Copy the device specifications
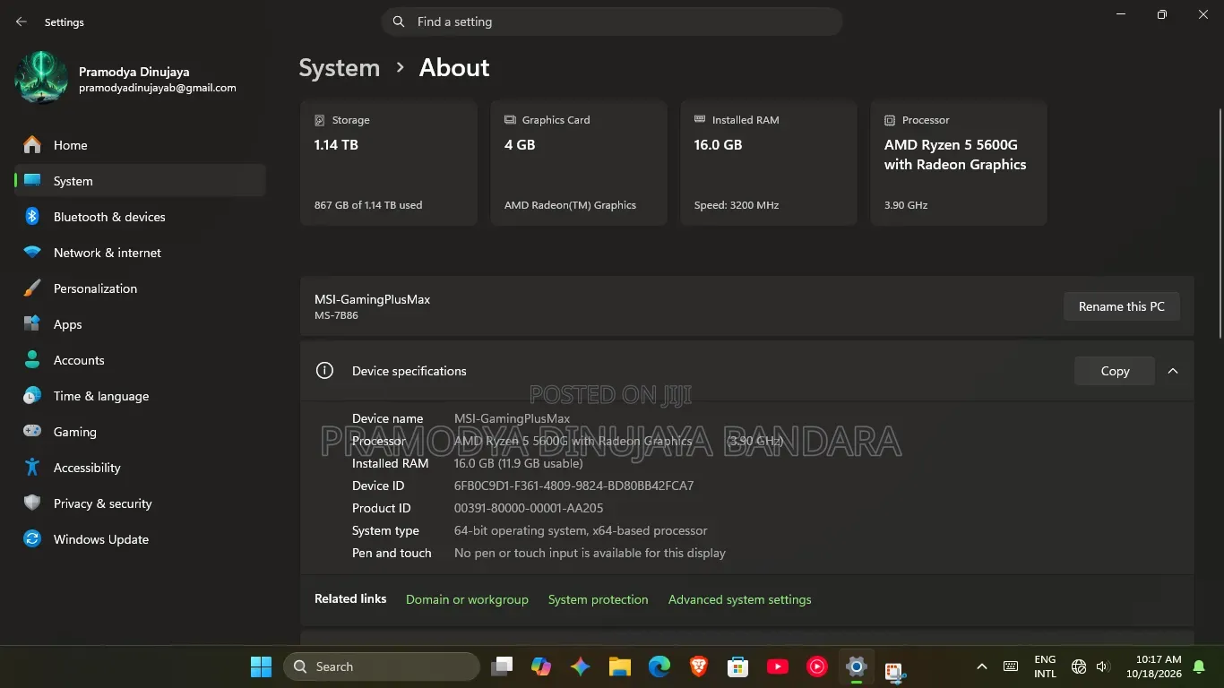Viewport: 1224px width, 688px height. click(x=1115, y=371)
